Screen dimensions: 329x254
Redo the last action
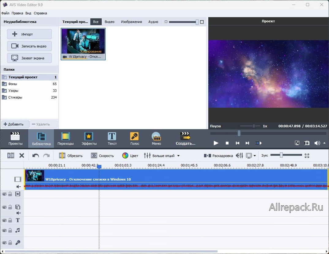46,155
